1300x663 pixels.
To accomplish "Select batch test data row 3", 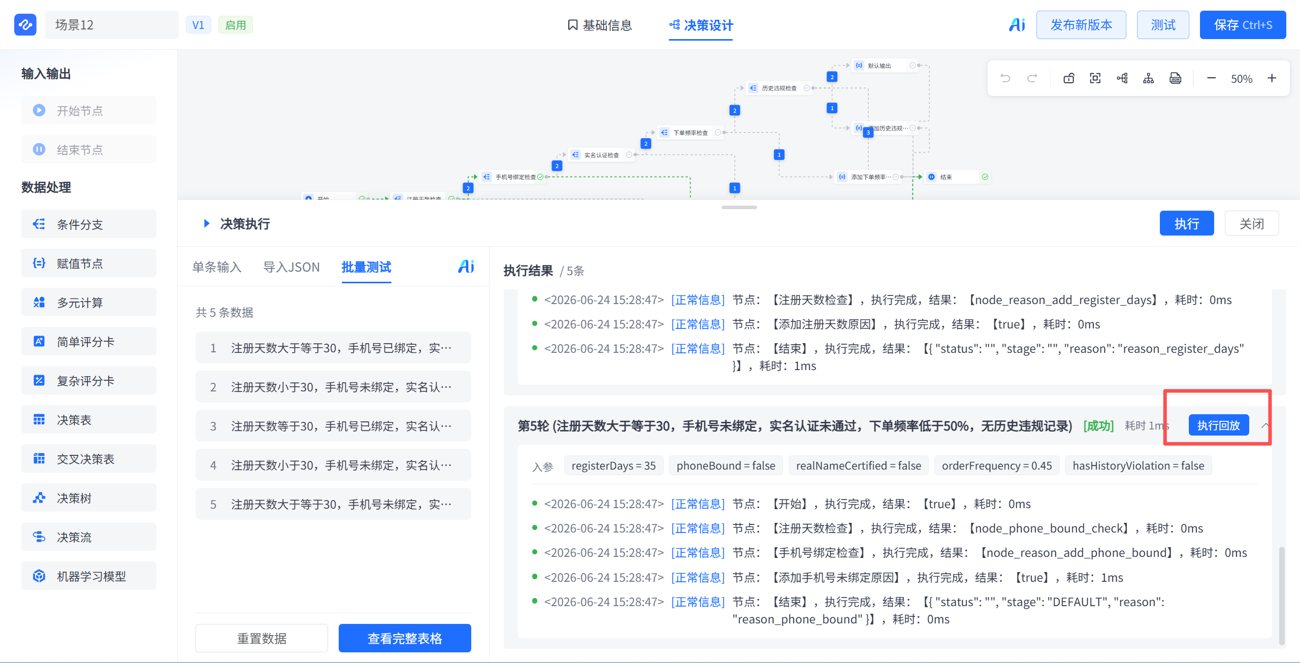I will click(x=333, y=426).
